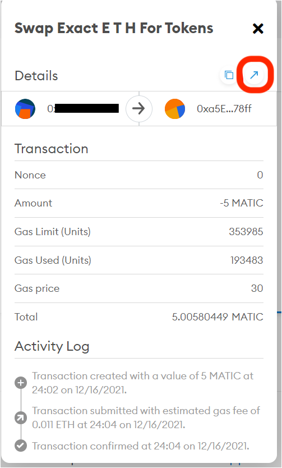Close the Swap Exact ETH For Tokens popup
The height and width of the screenshot is (468, 282).
[x=258, y=29]
